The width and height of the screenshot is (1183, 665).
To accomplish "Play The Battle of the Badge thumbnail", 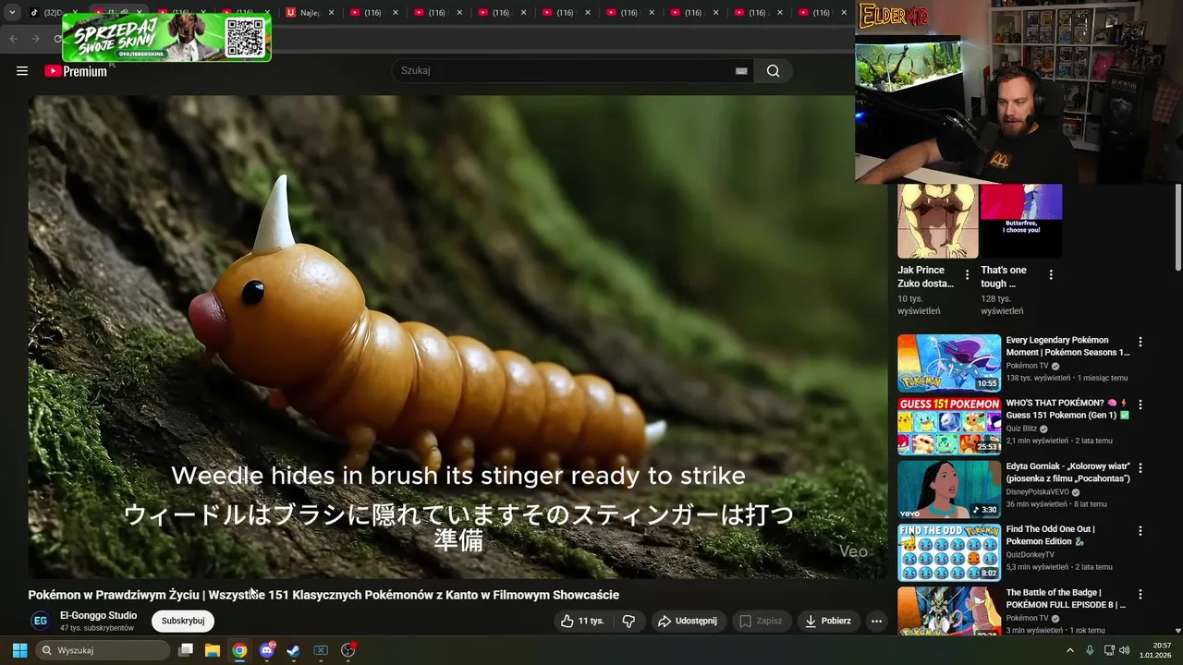I will [x=949, y=611].
